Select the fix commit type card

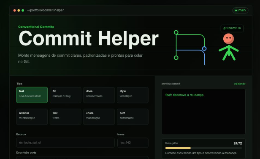(65, 95)
